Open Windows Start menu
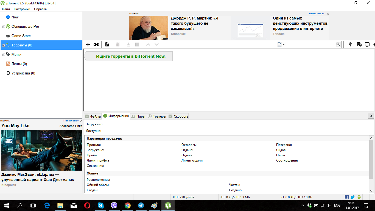 (7, 206)
